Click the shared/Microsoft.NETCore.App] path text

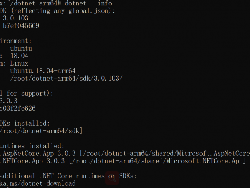[200, 161]
